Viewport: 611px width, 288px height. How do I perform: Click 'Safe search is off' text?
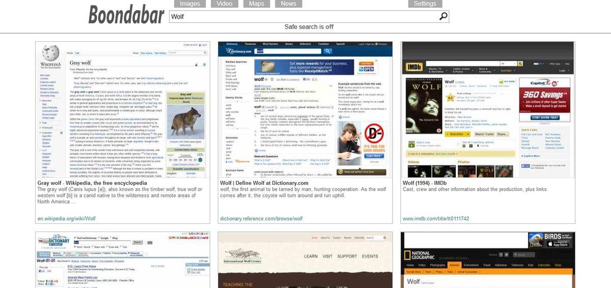309,27
